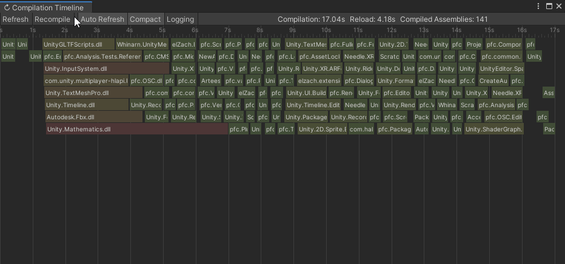Click the pfc.Dialog assembly bar

click(358, 81)
